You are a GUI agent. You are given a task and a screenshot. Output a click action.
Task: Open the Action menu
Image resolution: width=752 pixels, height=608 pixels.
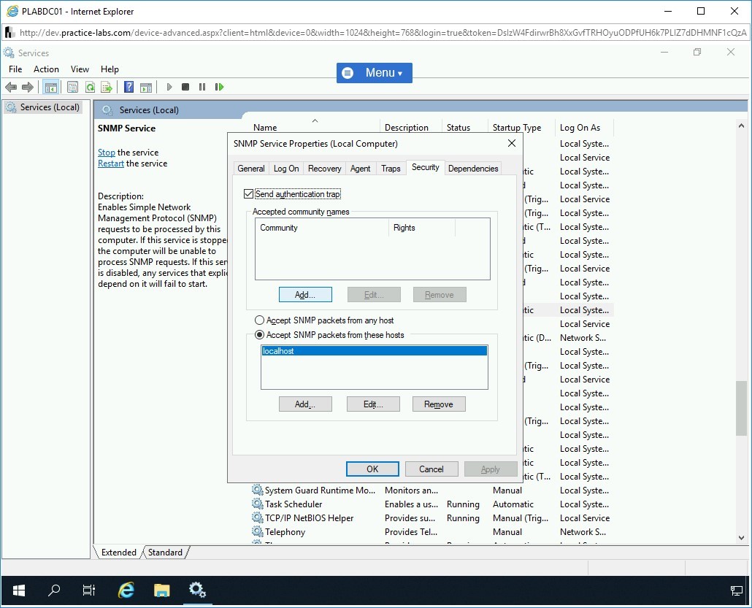(46, 69)
